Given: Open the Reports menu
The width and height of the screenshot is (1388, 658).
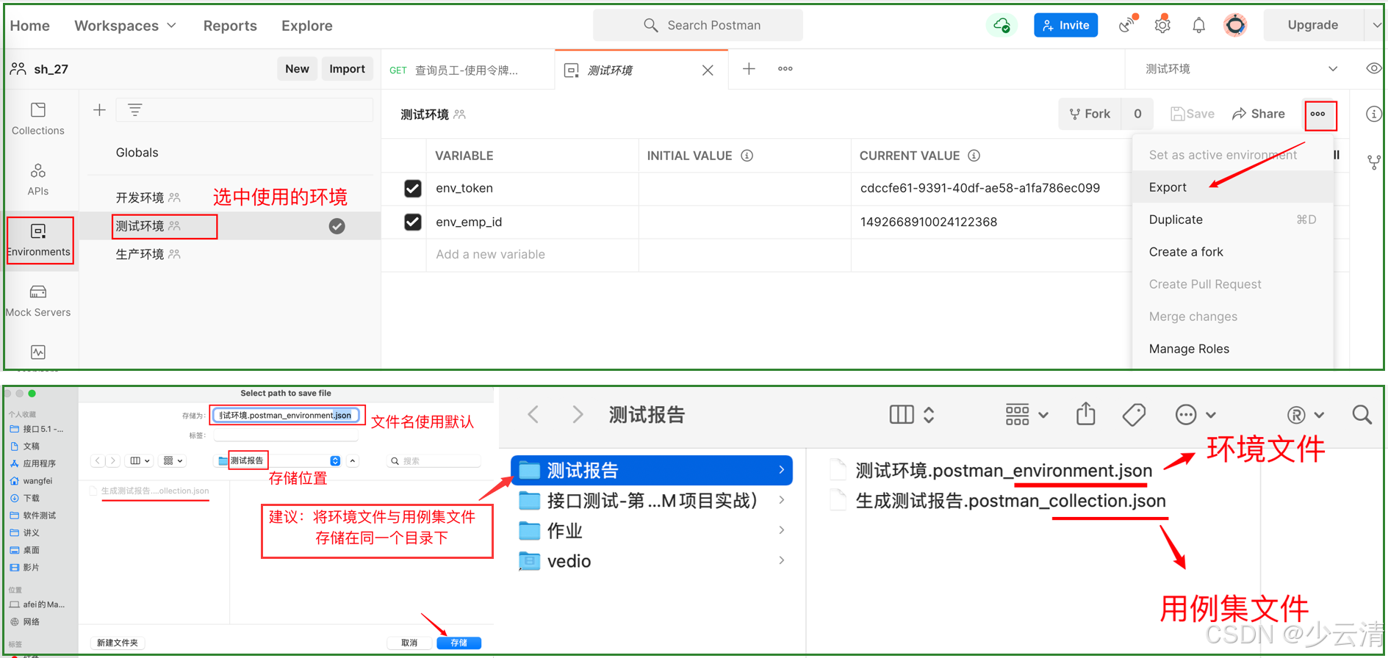Looking at the screenshot, I should pyautogui.click(x=230, y=26).
